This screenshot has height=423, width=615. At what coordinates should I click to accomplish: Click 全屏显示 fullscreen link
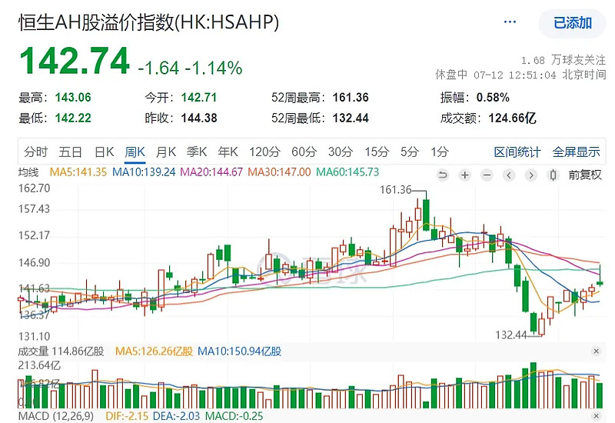576,152
